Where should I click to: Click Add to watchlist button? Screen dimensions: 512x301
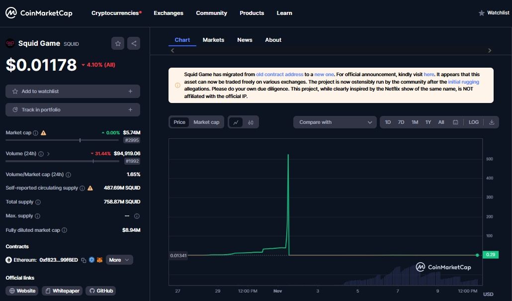(73, 92)
